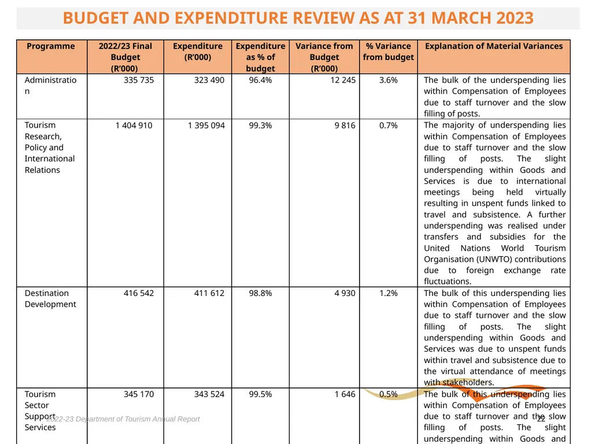The height and width of the screenshot is (444, 592).
Task: Select the budget value '345 170'
Action: 139,394
